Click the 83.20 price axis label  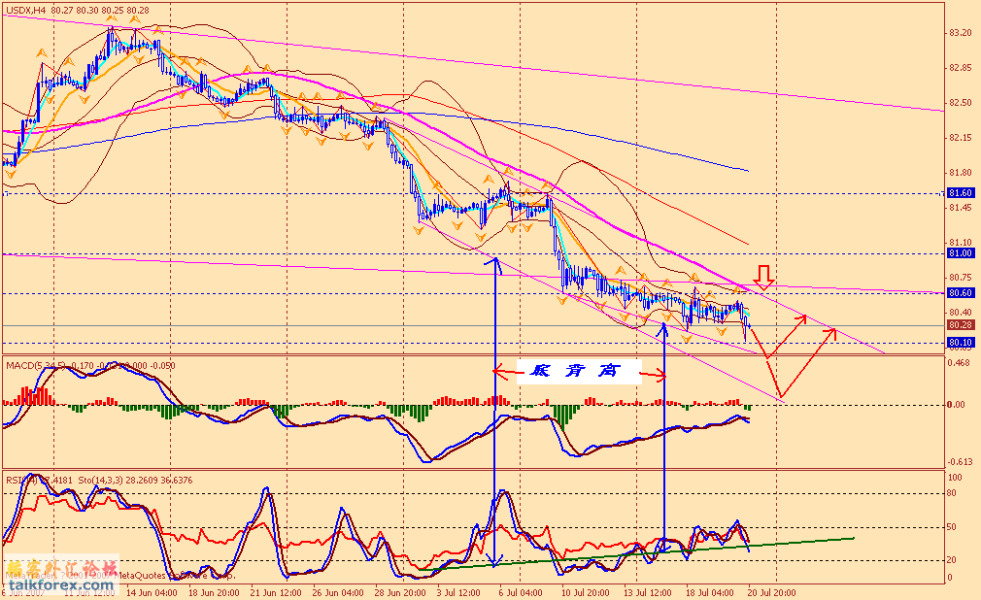point(961,33)
